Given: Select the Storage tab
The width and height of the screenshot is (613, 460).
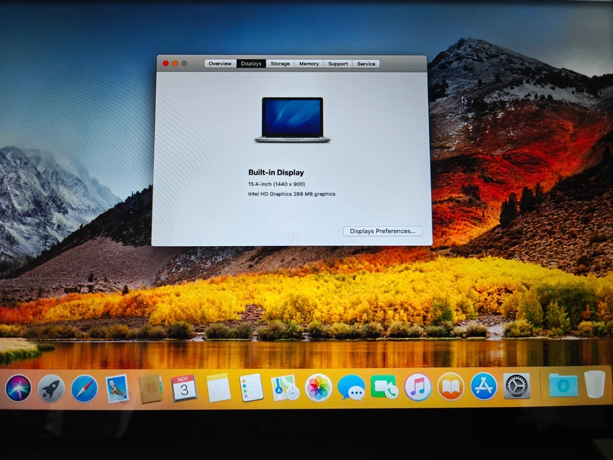Looking at the screenshot, I should click(x=280, y=63).
